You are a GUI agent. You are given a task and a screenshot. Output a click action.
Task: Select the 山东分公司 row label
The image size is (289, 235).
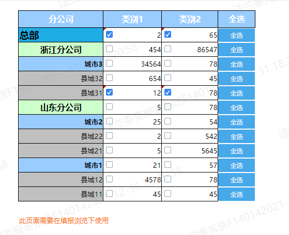[61, 107]
